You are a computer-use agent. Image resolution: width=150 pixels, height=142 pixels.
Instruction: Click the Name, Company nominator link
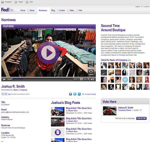point(20,90)
